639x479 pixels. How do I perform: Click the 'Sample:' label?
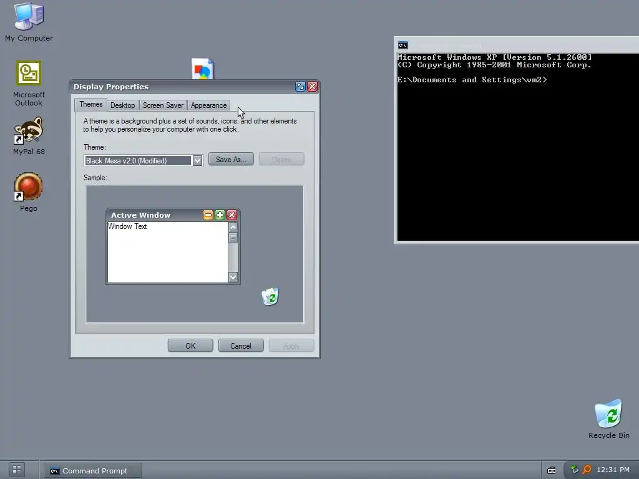95,178
